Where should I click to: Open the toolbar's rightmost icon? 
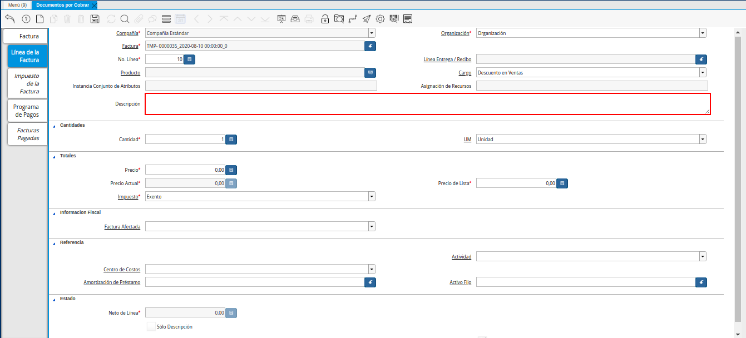[408, 19]
